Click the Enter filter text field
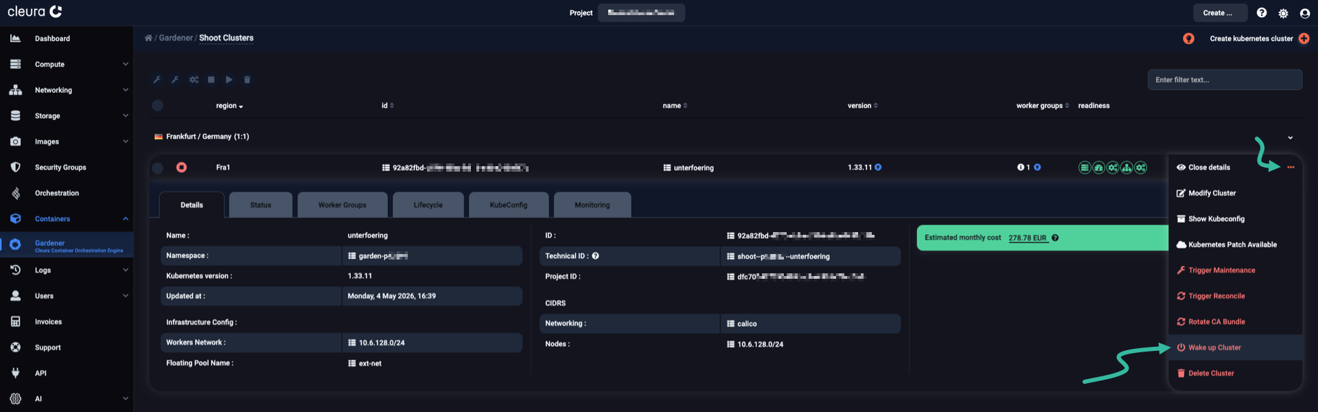Image resolution: width=1318 pixels, height=412 pixels. pyautogui.click(x=1225, y=80)
